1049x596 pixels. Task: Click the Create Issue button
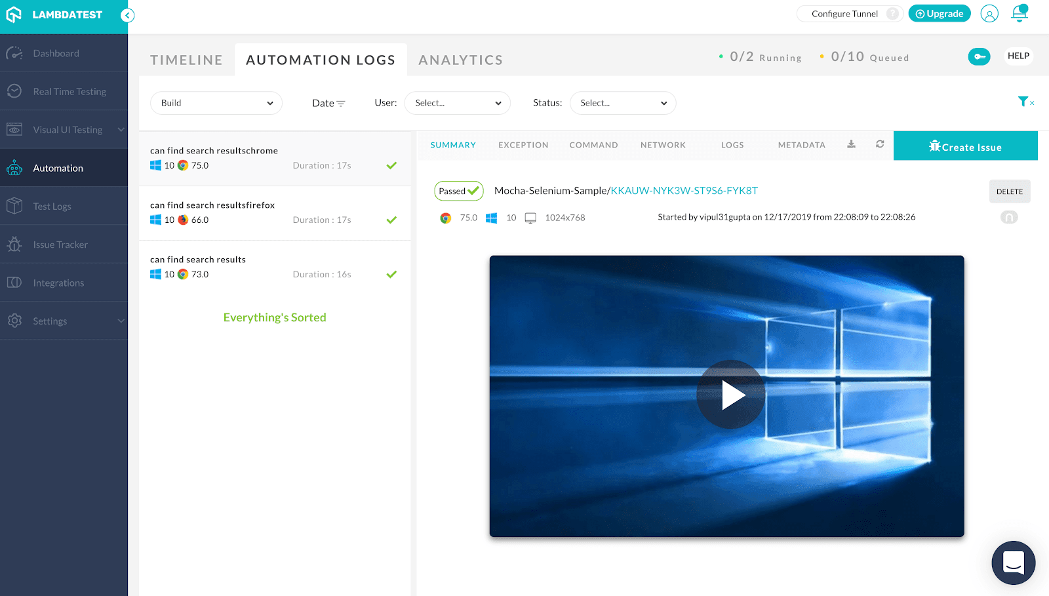(x=965, y=146)
